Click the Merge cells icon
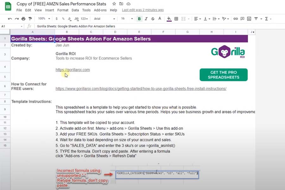This screenshot has height=190, width=285. pyautogui.click(x=183, y=19)
